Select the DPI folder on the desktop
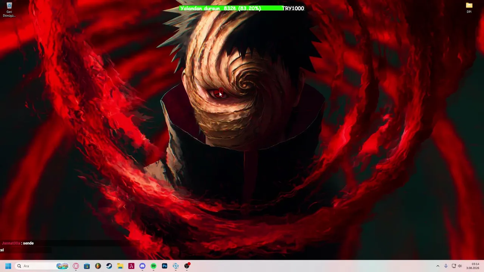Screen dimensions: 484x272 (x=469, y=8)
